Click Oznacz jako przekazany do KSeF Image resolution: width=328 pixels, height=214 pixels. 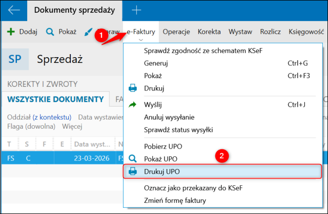click(193, 188)
